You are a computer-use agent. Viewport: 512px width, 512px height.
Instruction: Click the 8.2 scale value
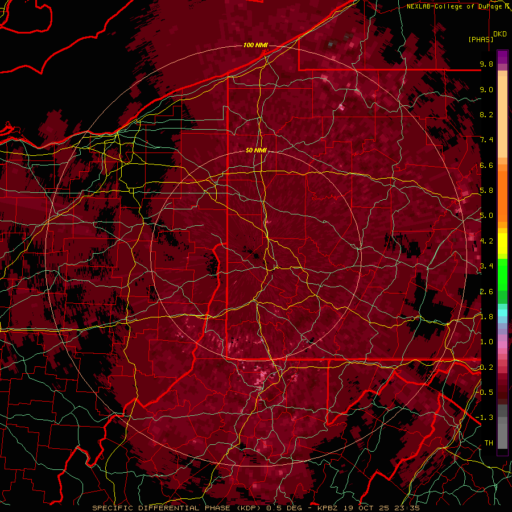486,114
